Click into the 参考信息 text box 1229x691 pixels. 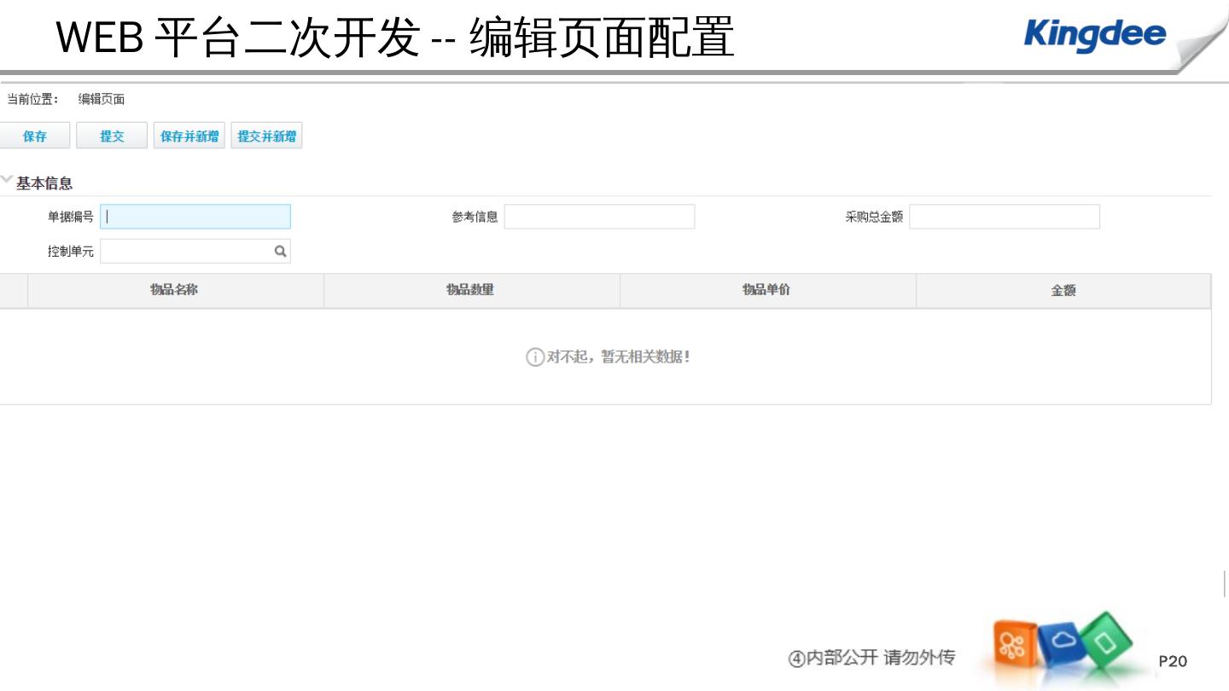click(x=599, y=217)
